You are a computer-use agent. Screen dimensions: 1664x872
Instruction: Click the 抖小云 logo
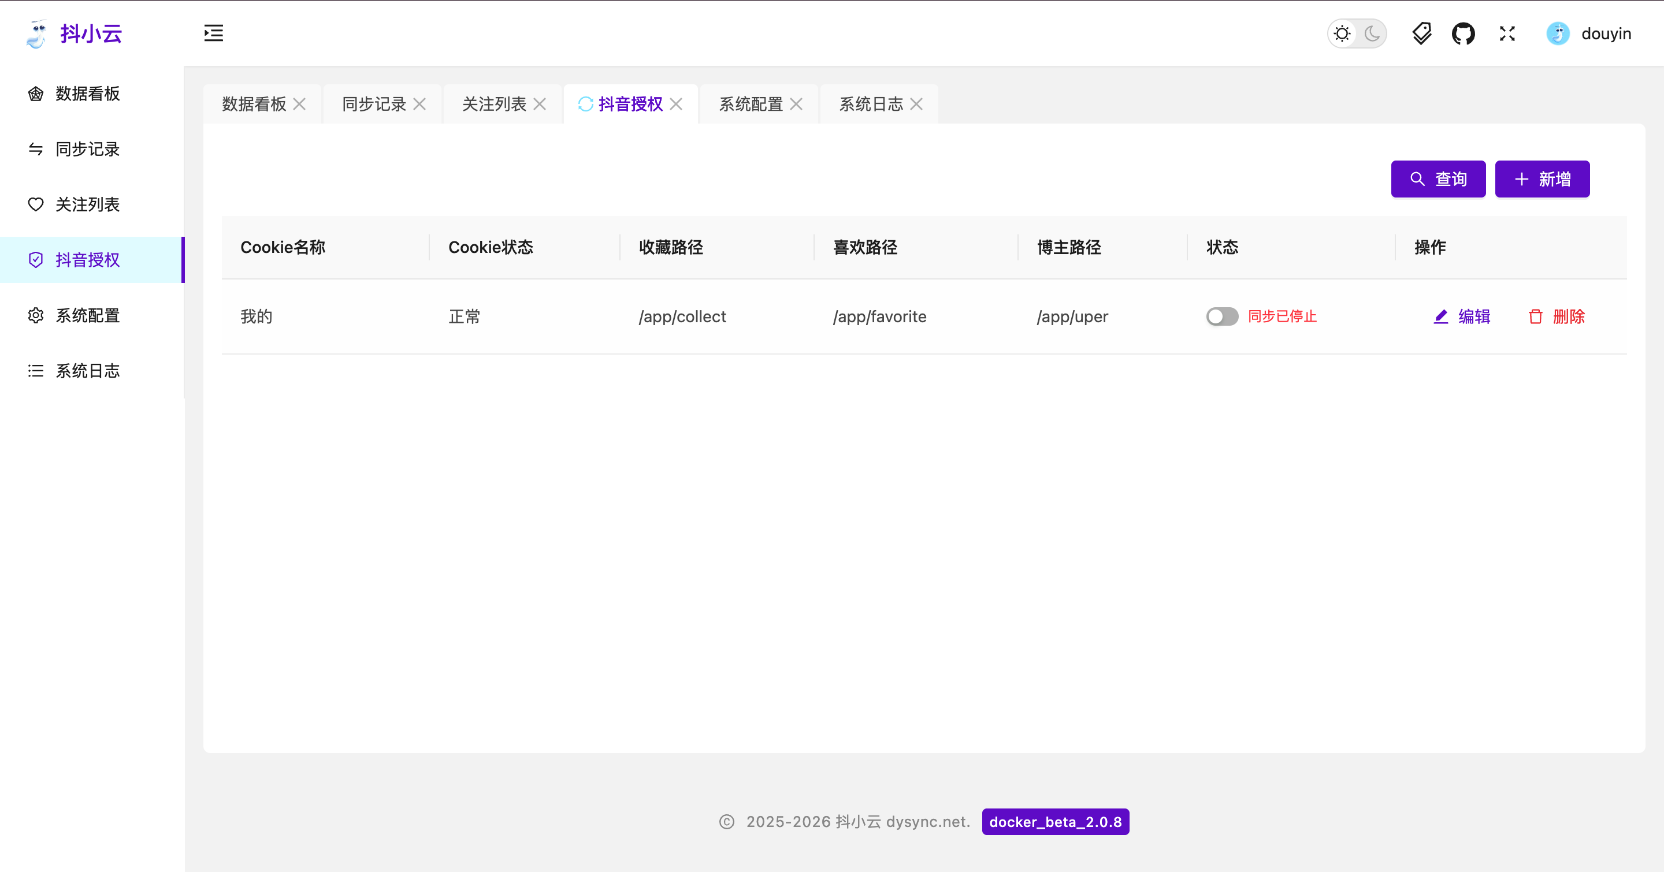tap(38, 33)
